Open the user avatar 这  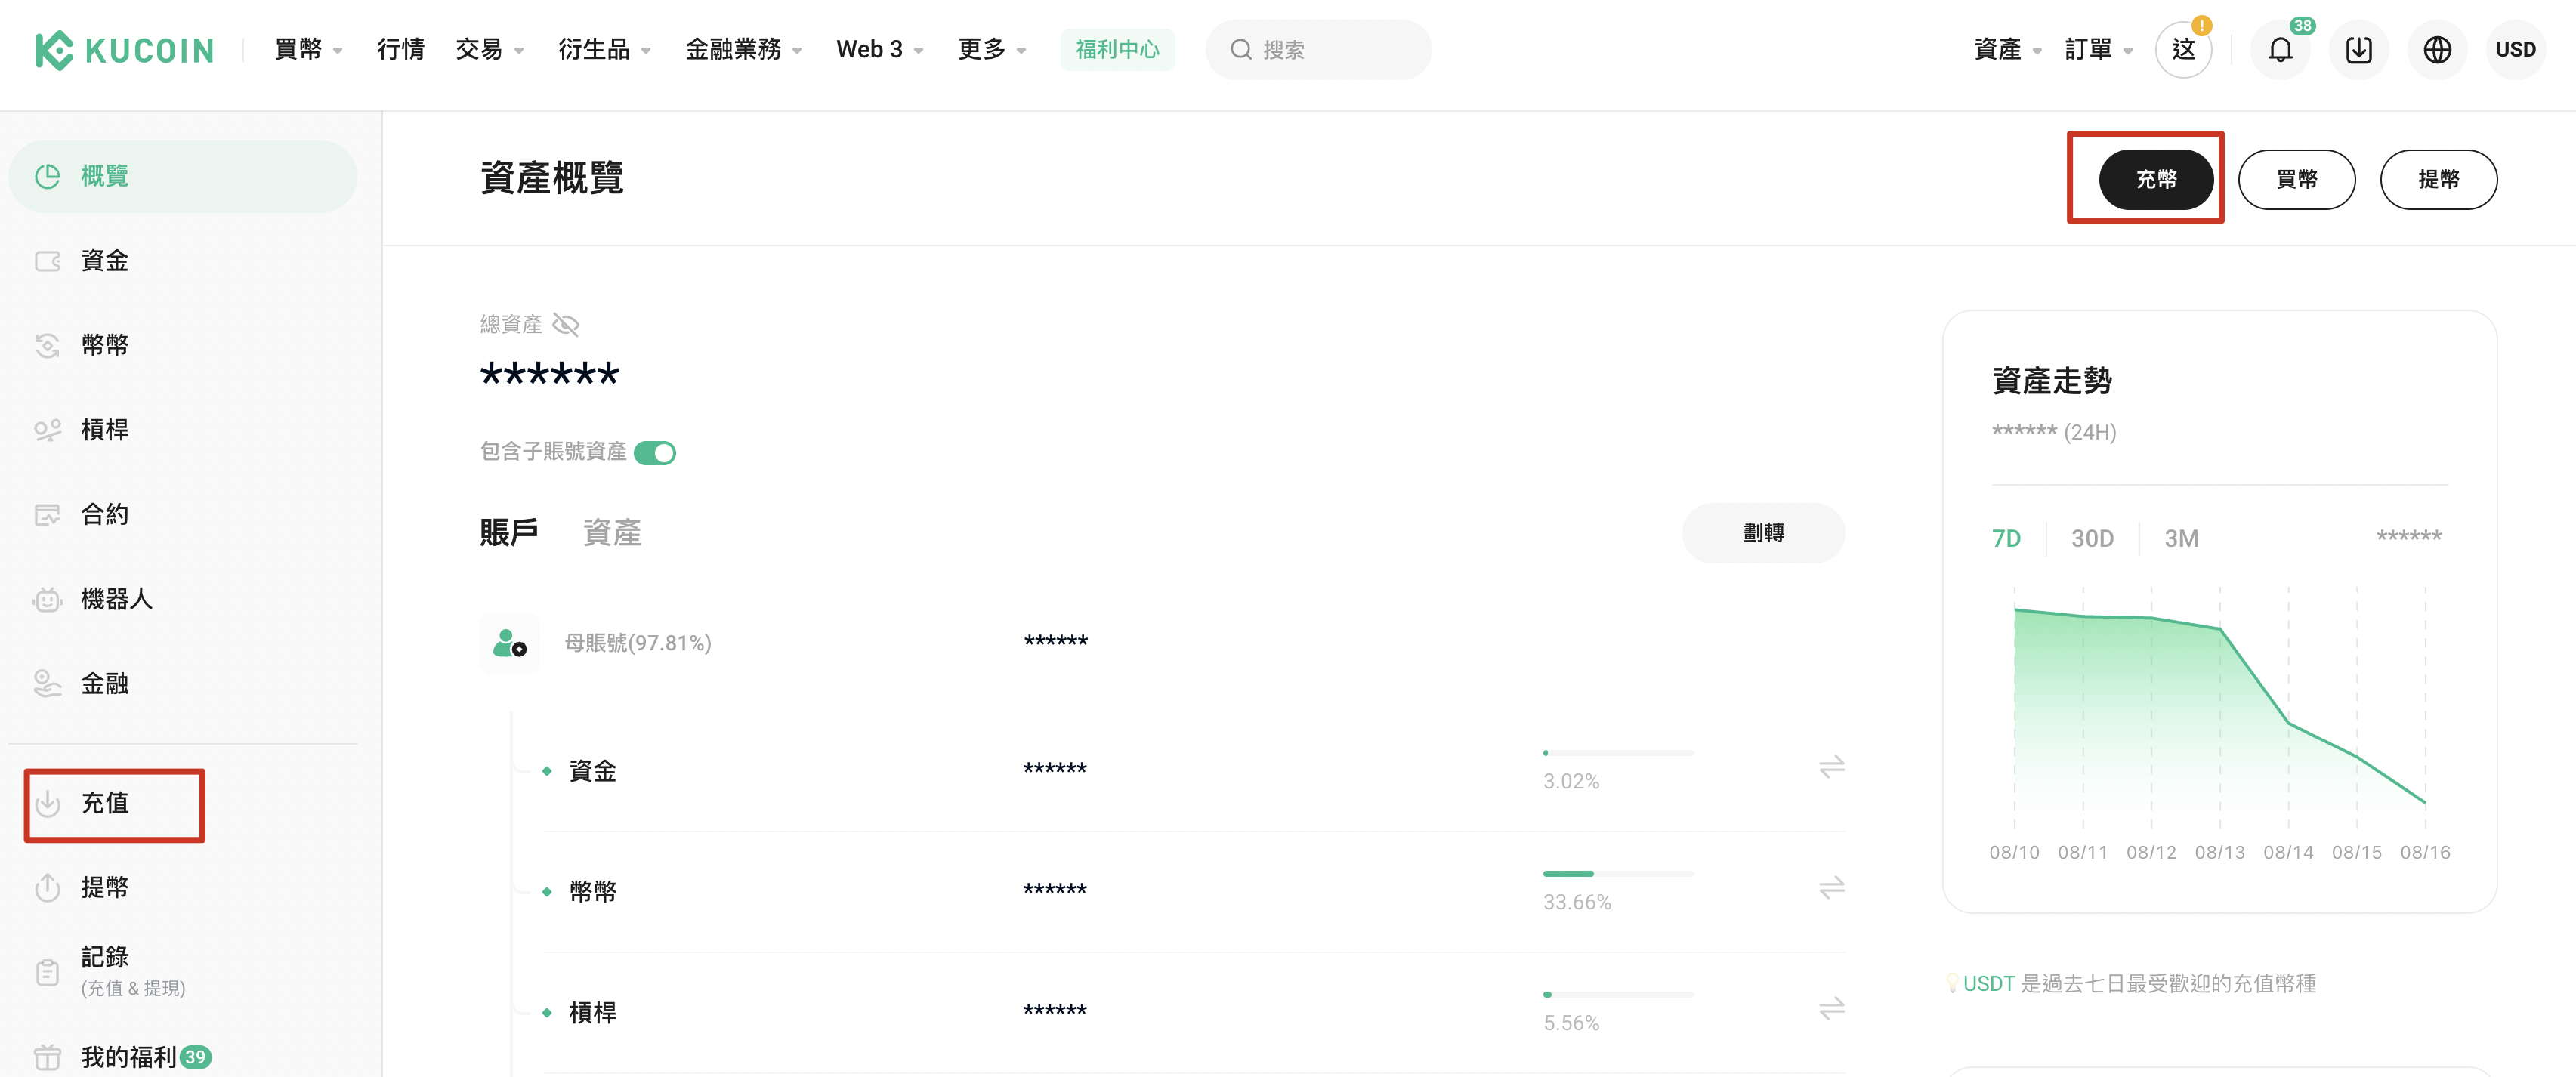pyautogui.click(x=2184, y=49)
